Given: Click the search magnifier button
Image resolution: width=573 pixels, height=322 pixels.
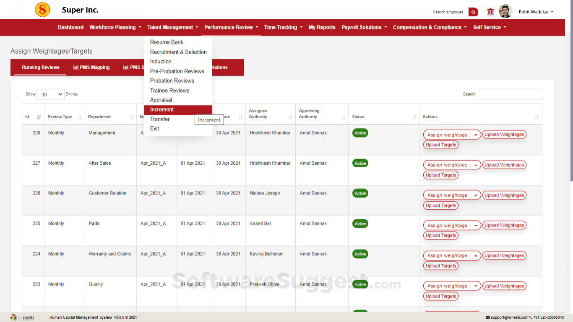Looking at the screenshot, I should tap(473, 12).
